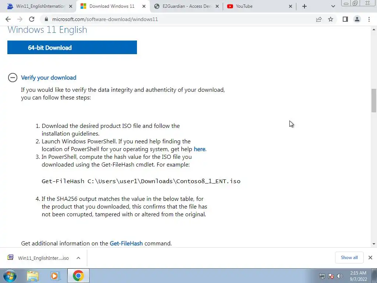Open the browser side panel
This screenshot has height=283, width=377.
point(345,19)
